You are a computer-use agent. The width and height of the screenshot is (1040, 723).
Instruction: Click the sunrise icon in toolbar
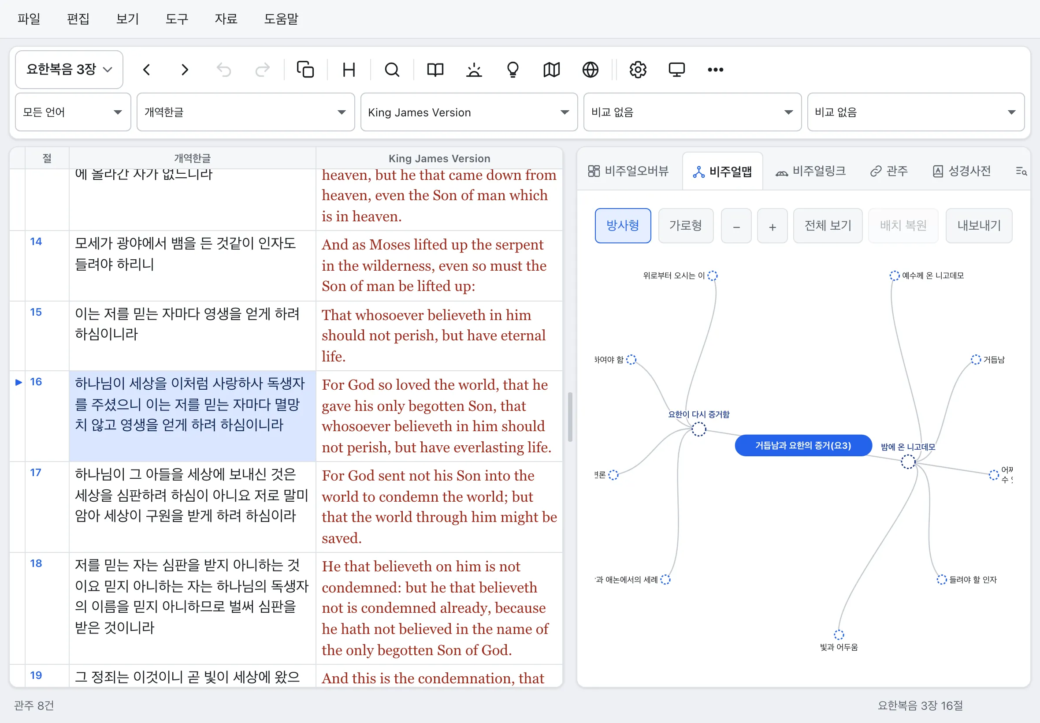click(x=474, y=70)
